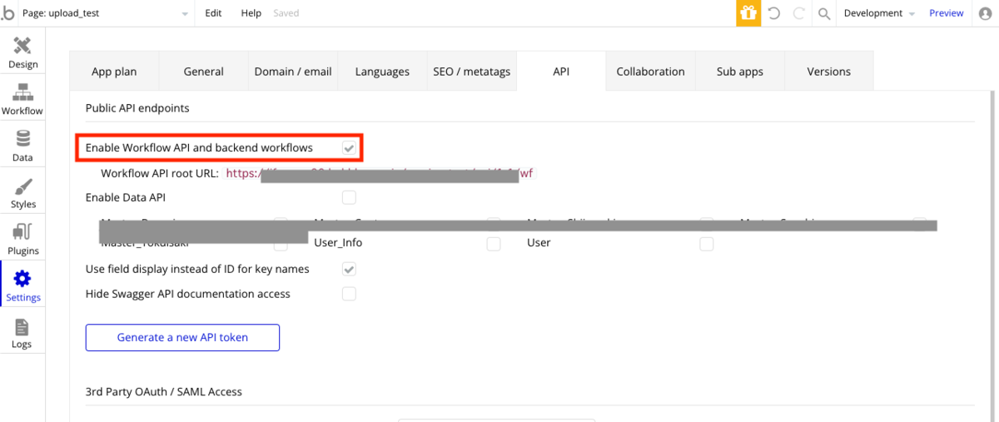This screenshot has height=422, width=999.
Task: Click the redo arrow icon
Action: (x=799, y=13)
